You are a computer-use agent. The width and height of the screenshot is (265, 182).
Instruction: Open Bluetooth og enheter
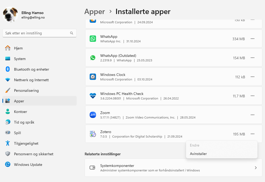(40, 69)
